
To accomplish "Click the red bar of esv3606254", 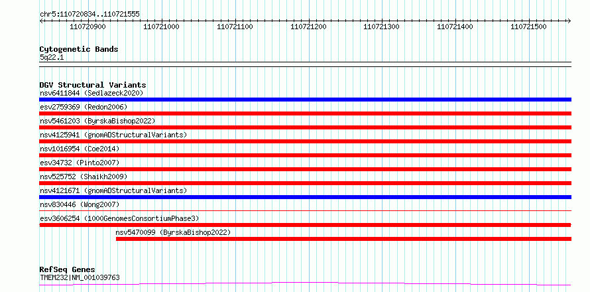I will point(305,225).
